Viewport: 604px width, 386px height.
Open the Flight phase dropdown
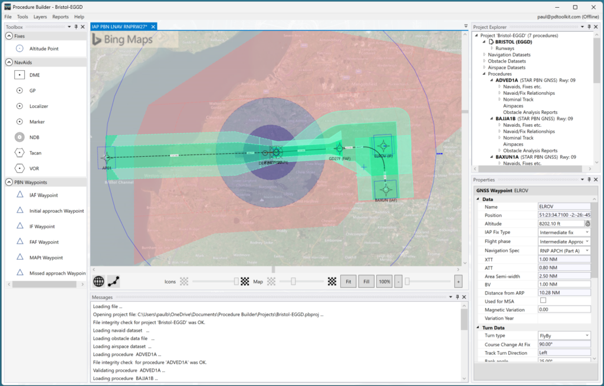587,241
